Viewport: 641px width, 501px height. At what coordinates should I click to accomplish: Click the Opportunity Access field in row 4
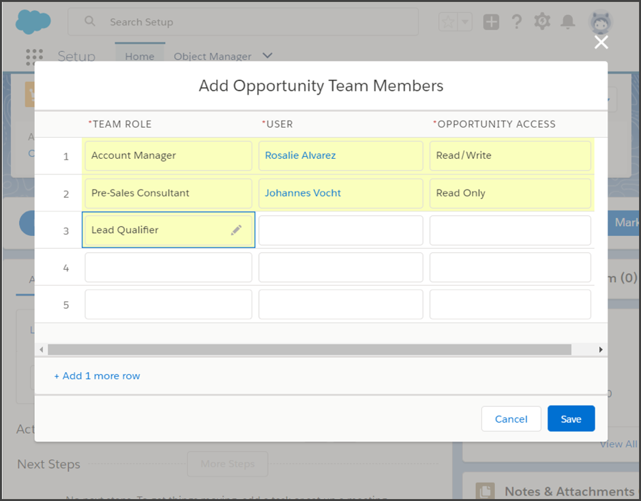[510, 267]
